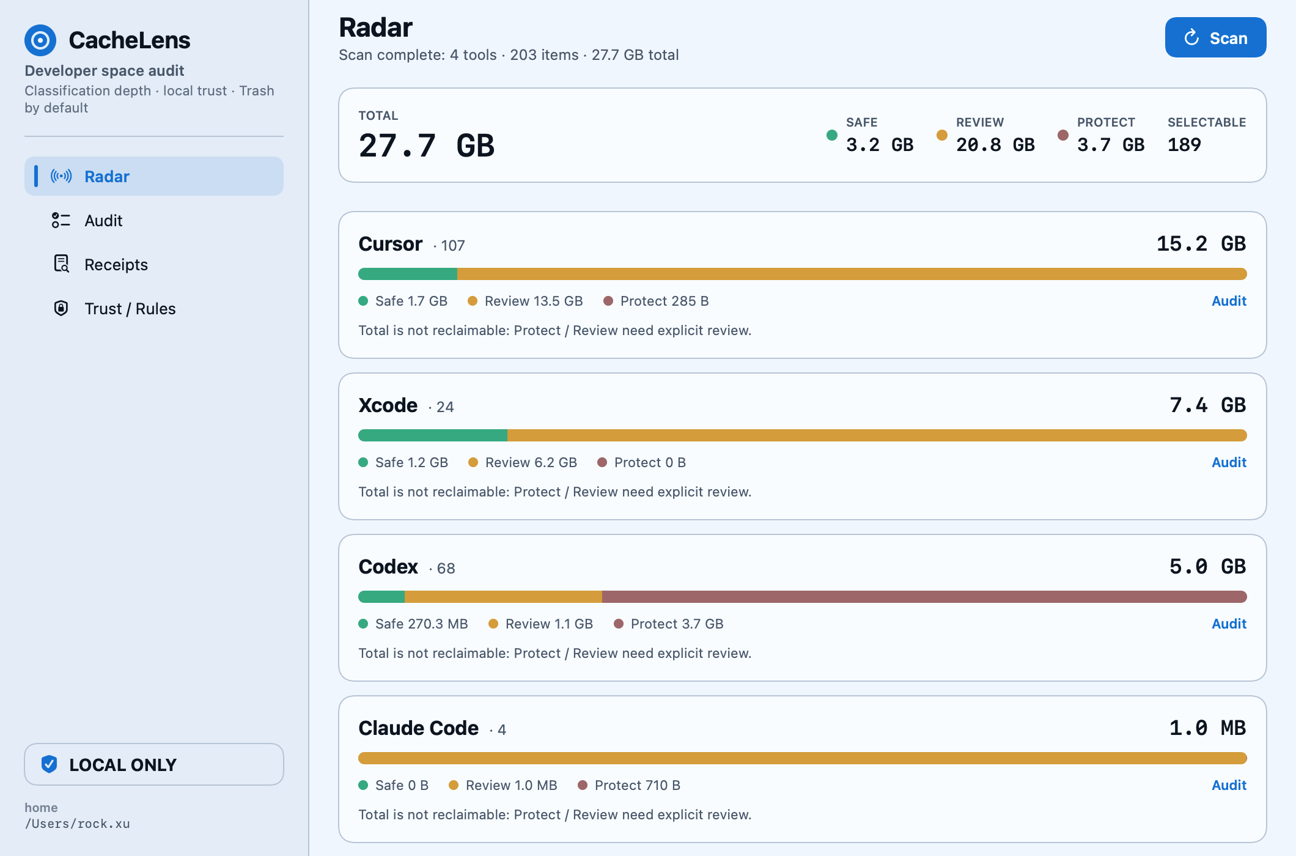Click the shield checkmark icon in LOCAL ONLY badge

[49, 764]
